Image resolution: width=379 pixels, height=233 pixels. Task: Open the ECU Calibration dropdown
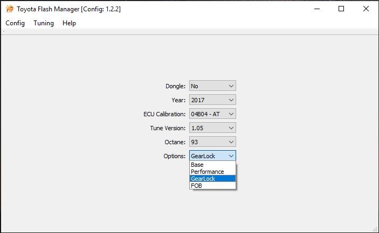212,114
